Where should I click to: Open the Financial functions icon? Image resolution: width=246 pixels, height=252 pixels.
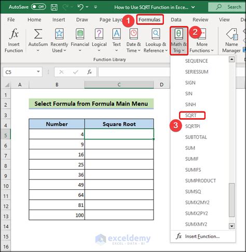pyautogui.click(x=80, y=34)
